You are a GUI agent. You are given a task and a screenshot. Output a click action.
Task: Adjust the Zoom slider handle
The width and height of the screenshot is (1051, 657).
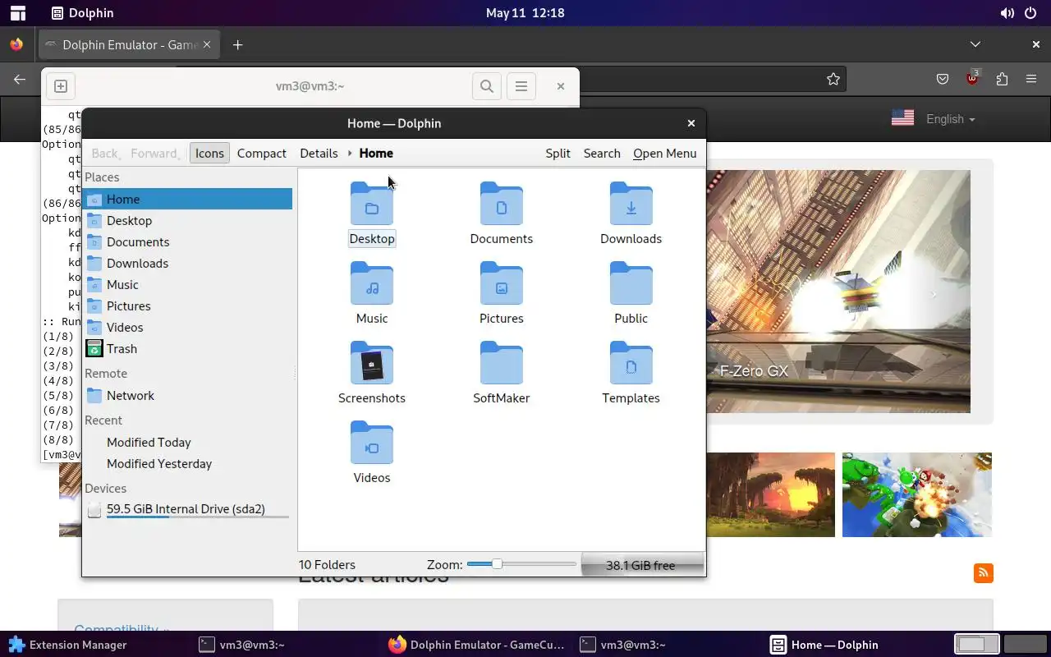point(497,564)
